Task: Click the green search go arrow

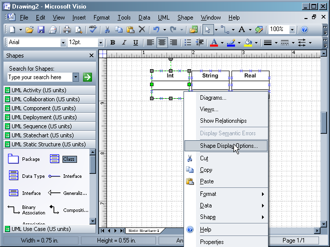Action: pos(87,77)
